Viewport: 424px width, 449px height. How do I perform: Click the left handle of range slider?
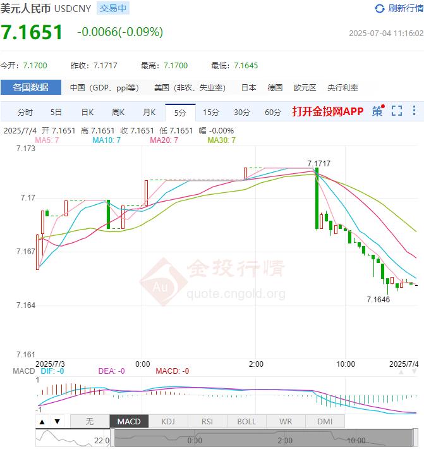[x=112, y=438]
